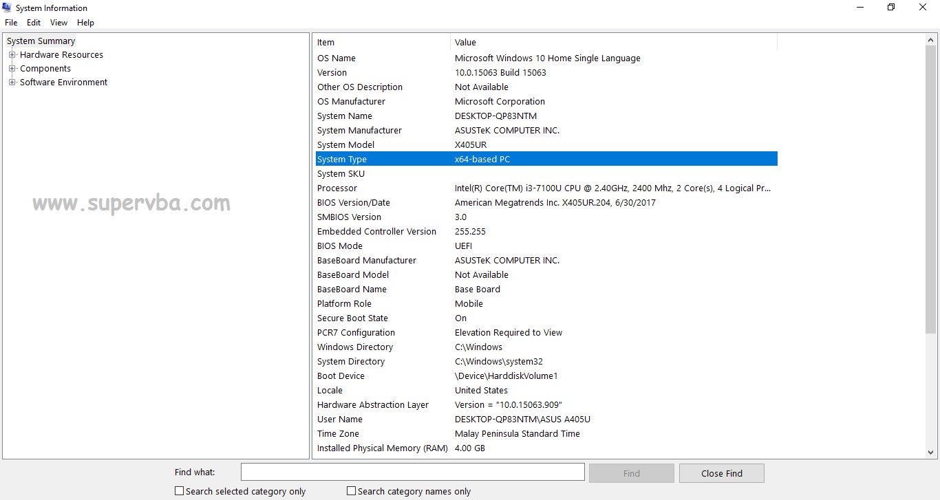
Task: Select the BIOS Mode row
Action: click(546, 246)
